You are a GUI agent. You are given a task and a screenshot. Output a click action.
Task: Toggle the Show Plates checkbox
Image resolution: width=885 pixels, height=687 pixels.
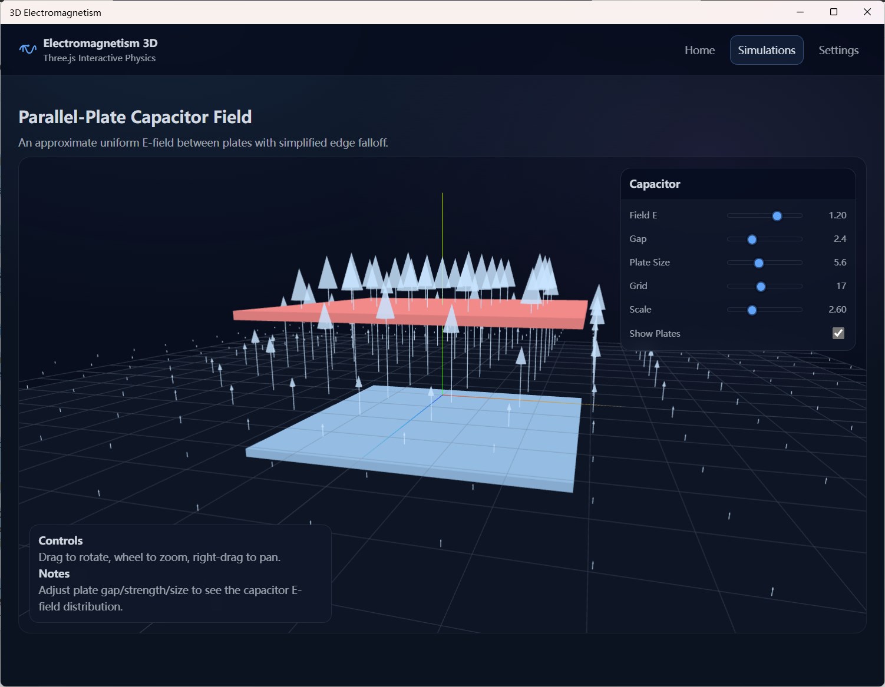[838, 333]
